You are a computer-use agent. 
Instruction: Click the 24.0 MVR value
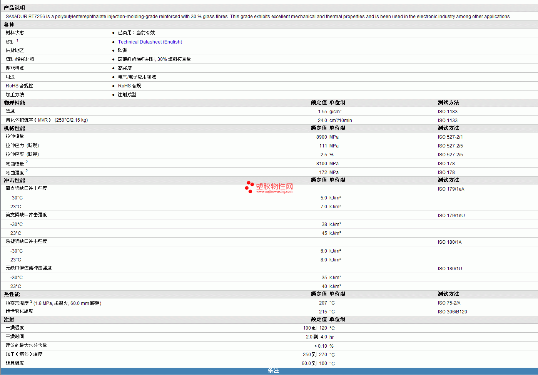click(x=322, y=121)
